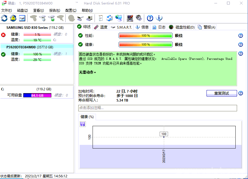248x179 pixels.
Task: Click the first greyed-out disk test icon
Action: click(33, 18)
